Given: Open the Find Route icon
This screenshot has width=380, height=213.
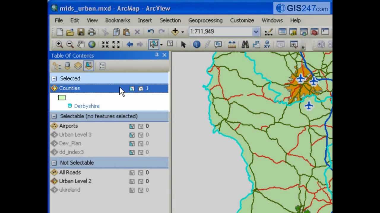Looking at the screenshot, I should (256, 44).
